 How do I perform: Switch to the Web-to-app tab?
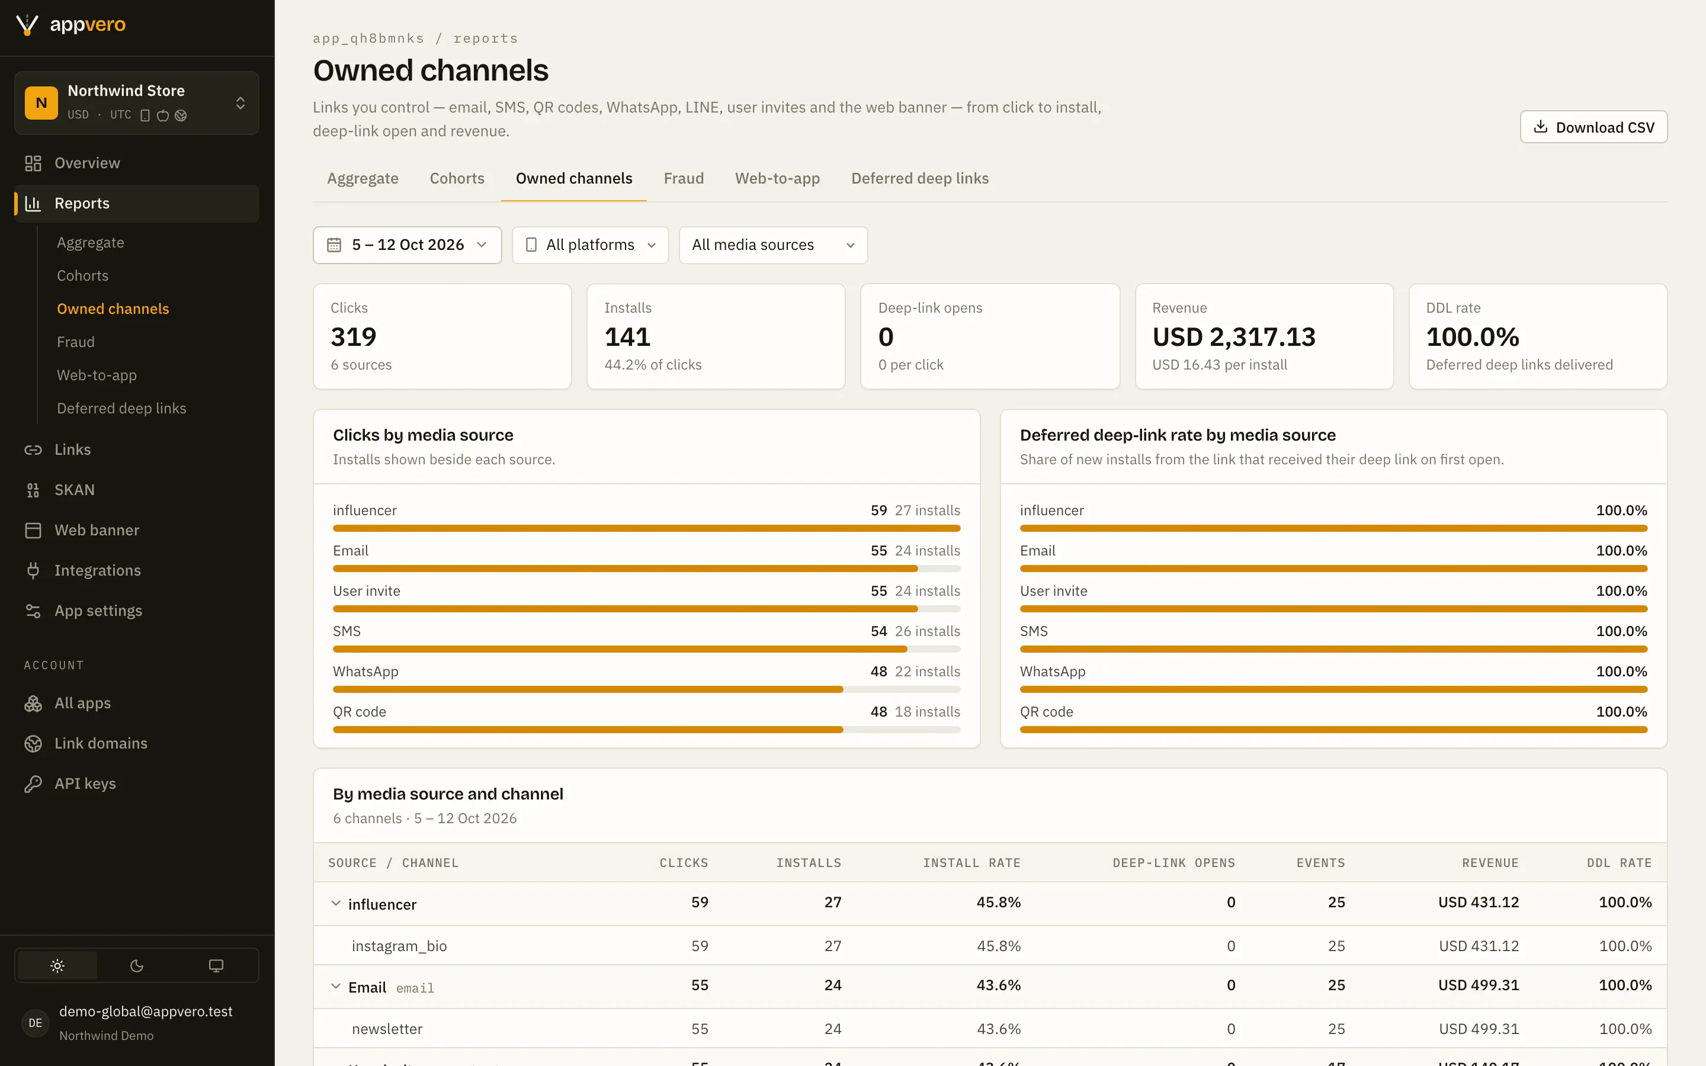(x=777, y=178)
